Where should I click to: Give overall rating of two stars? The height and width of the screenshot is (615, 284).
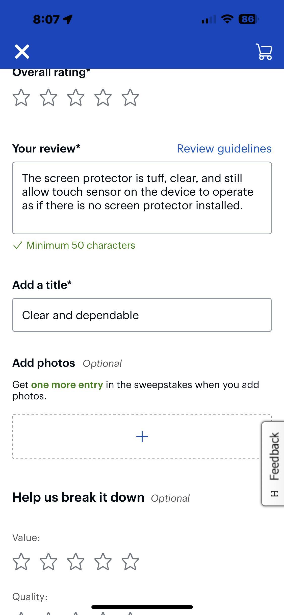pyautogui.click(x=48, y=97)
